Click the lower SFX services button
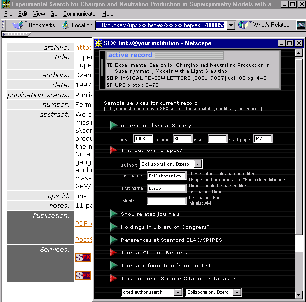306x302 pixels. coord(83,276)
